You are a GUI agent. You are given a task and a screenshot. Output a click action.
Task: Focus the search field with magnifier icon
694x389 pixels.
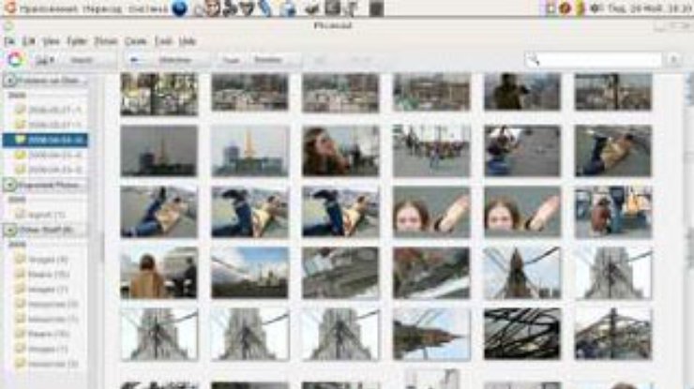[593, 60]
